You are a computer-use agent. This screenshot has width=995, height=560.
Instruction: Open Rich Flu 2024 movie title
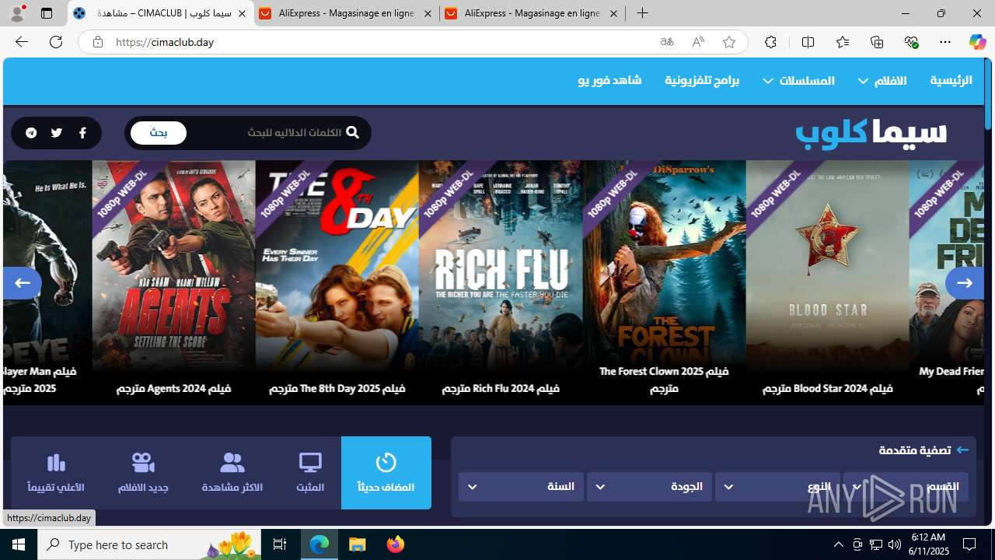coord(501,388)
